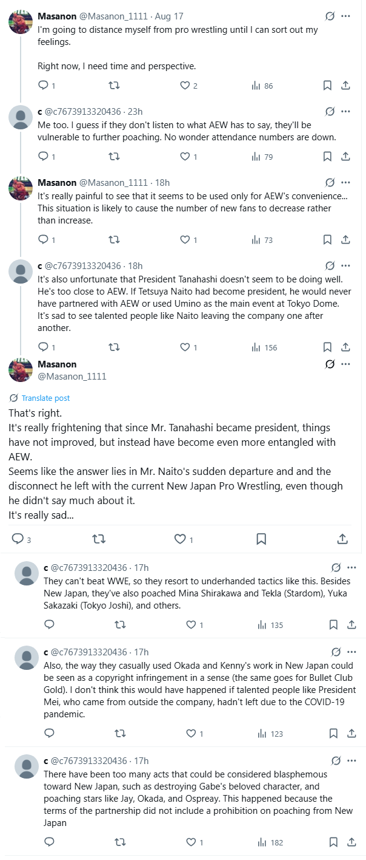
Task: Open more options on President Mei reply
Action: tap(351, 652)
